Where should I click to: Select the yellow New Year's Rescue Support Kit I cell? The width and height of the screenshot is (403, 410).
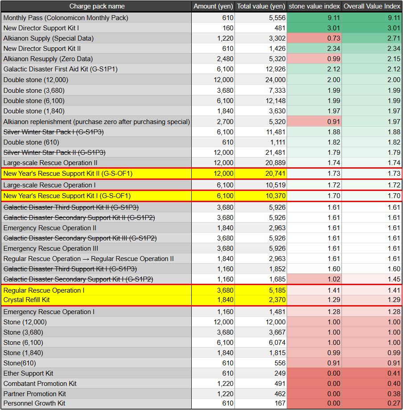[x=97, y=196]
